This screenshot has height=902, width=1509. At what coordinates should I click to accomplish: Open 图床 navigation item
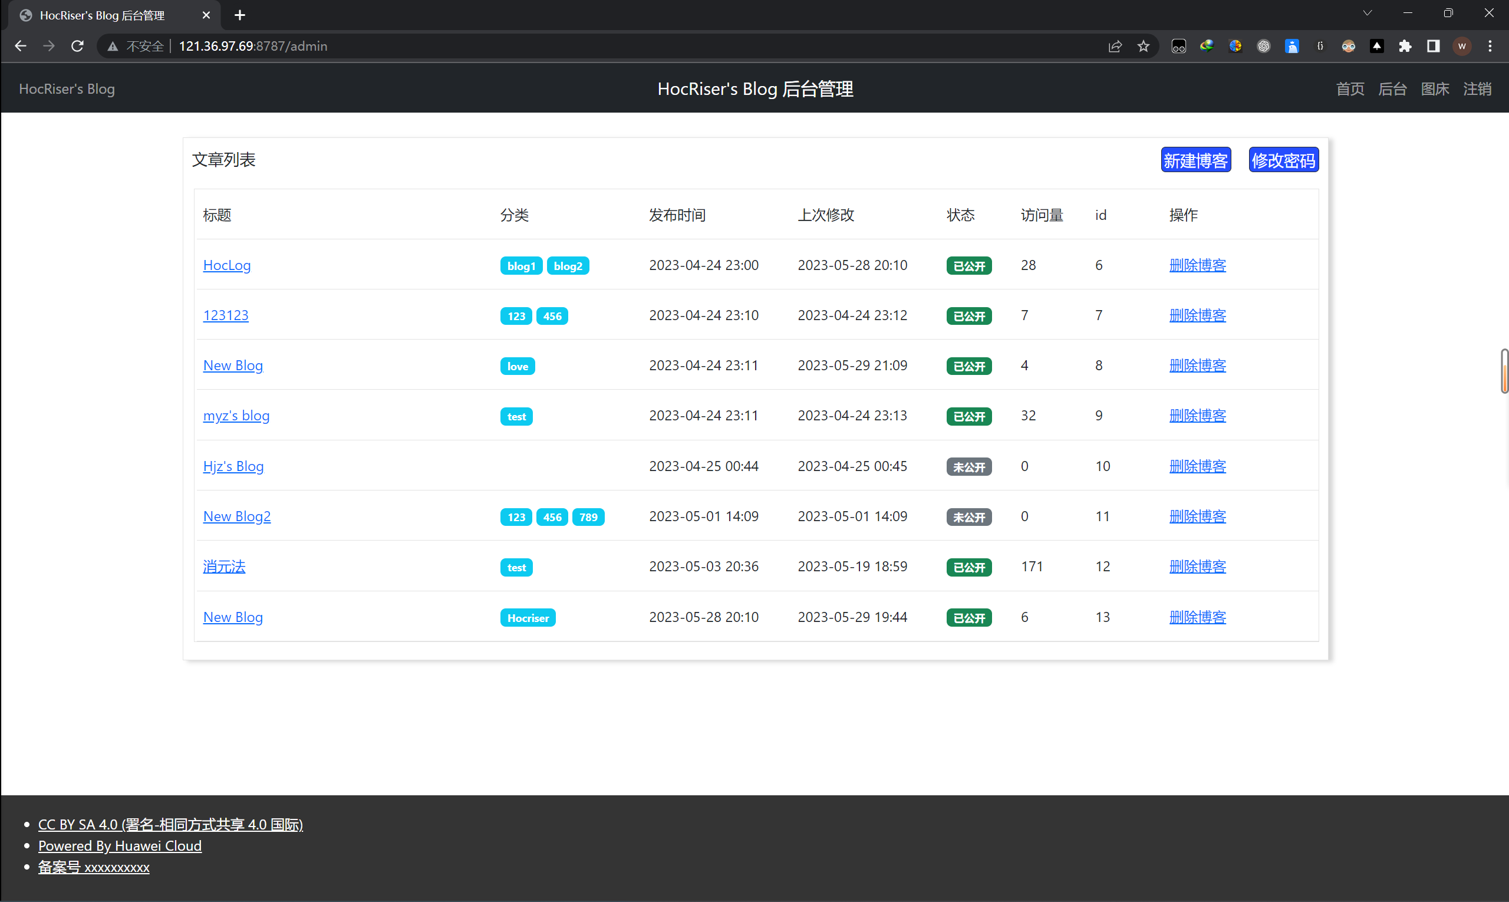(1435, 89)
